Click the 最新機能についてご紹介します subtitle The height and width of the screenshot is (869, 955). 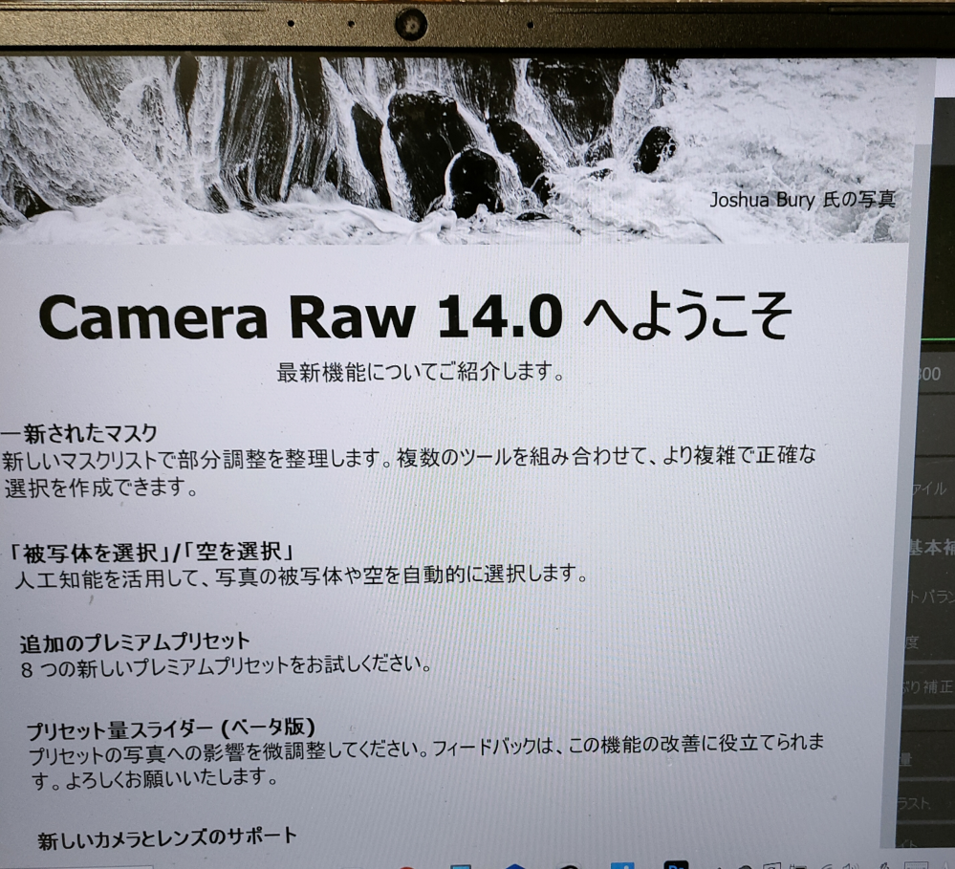tap(420, 372)
